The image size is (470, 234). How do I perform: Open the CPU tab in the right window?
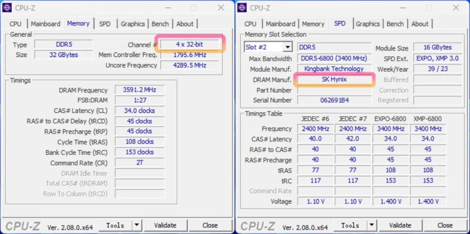(x=250, y=24)
